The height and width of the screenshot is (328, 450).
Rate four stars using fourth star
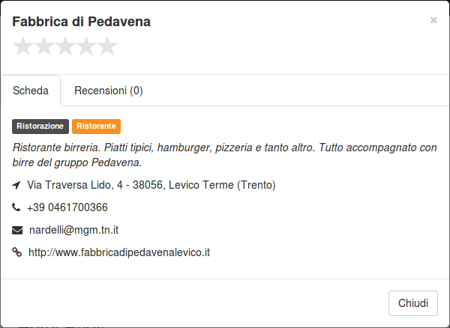(x=86, y=46)
